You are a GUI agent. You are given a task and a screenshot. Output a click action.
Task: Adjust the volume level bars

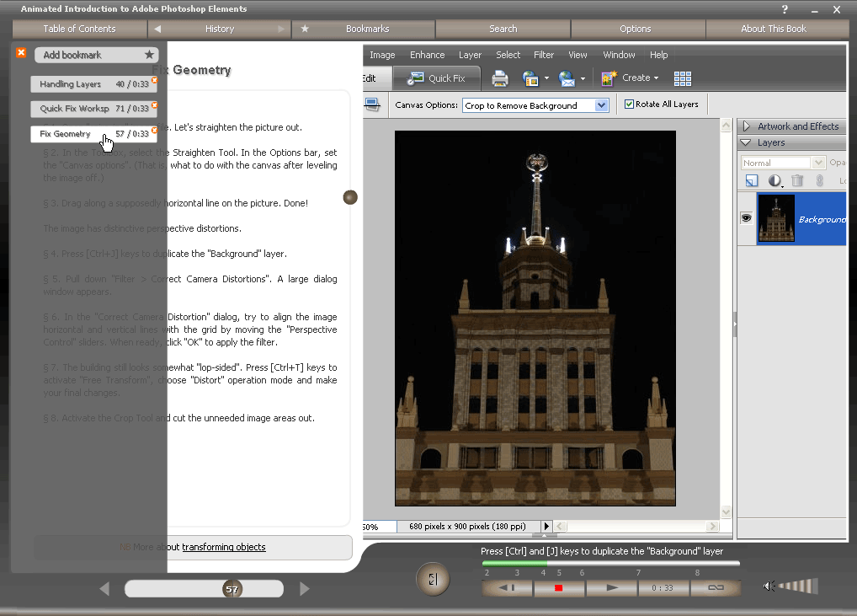[799, 586]
